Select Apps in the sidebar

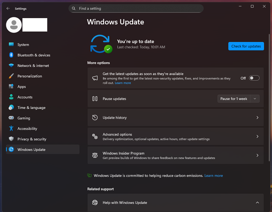click(x=43, y=86)
